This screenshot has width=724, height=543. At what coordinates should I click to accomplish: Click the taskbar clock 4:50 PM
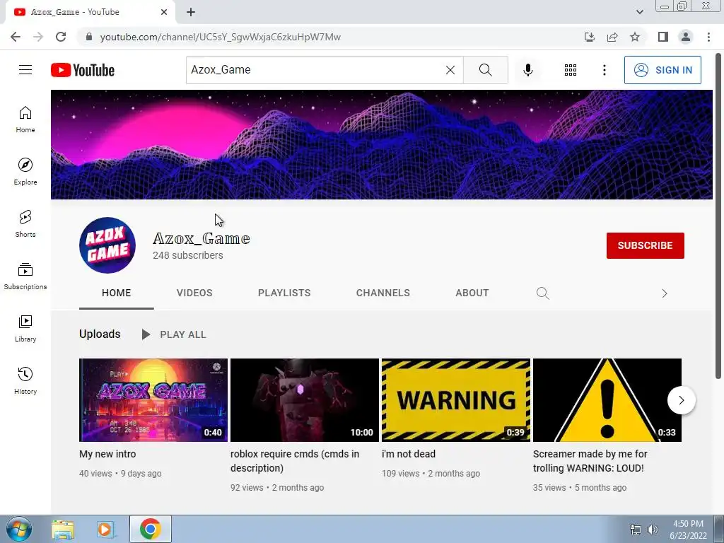point(688,524)
